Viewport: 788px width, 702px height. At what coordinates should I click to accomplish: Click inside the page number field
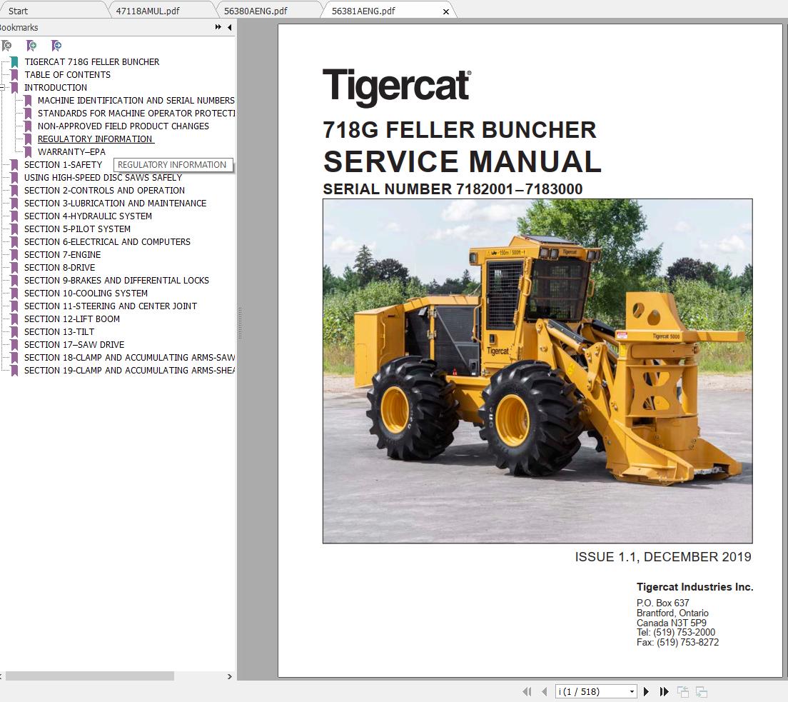[585, 691]
